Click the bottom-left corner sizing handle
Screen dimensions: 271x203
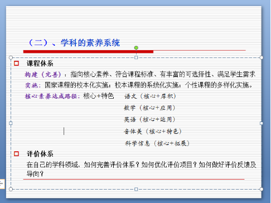pyautogui.click(x=11, y=189)
